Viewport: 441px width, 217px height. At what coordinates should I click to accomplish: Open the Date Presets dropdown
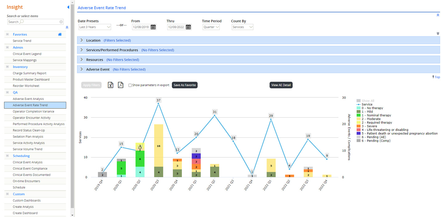coord(94,27)
